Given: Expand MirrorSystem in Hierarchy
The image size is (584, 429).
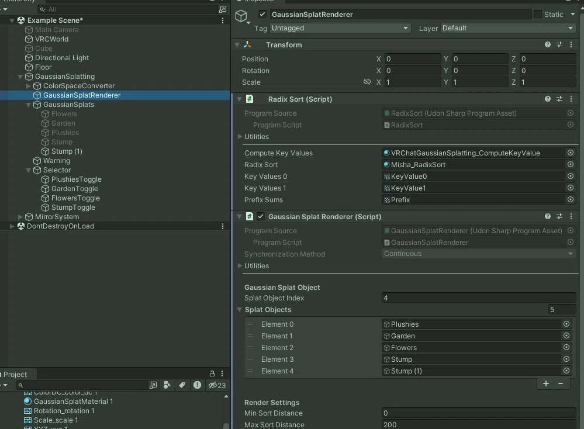Looking at the screenshot, I should pos(20,217).
